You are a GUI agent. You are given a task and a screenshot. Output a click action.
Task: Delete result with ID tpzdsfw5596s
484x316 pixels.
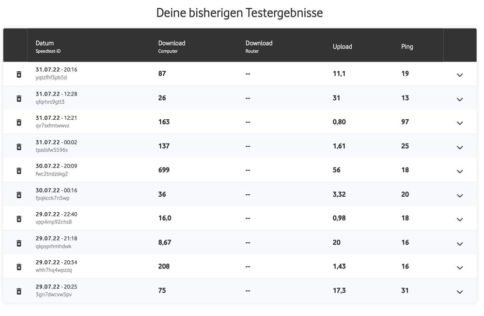19,147
